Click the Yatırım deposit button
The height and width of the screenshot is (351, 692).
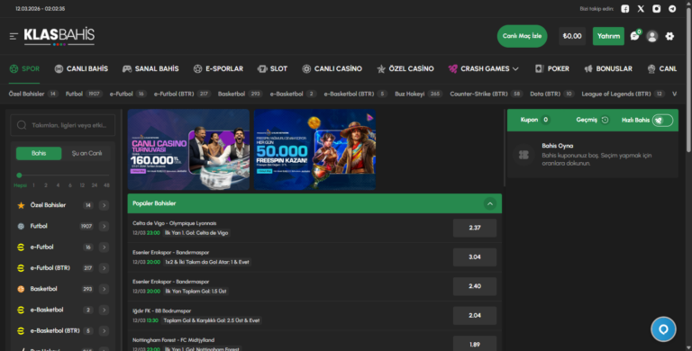click(x=608, y=36)
